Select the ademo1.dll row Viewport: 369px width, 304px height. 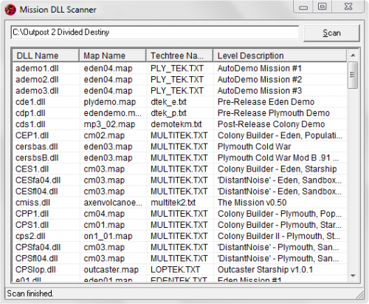(179, 68)
